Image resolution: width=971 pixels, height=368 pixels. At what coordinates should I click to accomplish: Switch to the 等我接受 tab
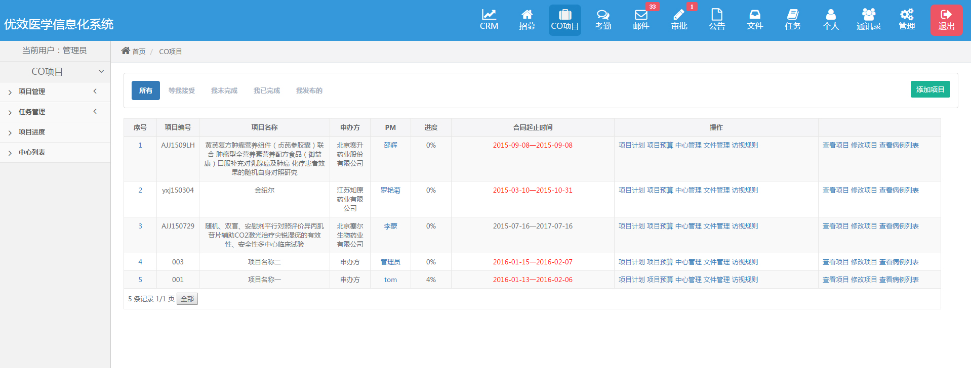pyautogui.click(x=181, y=90)
